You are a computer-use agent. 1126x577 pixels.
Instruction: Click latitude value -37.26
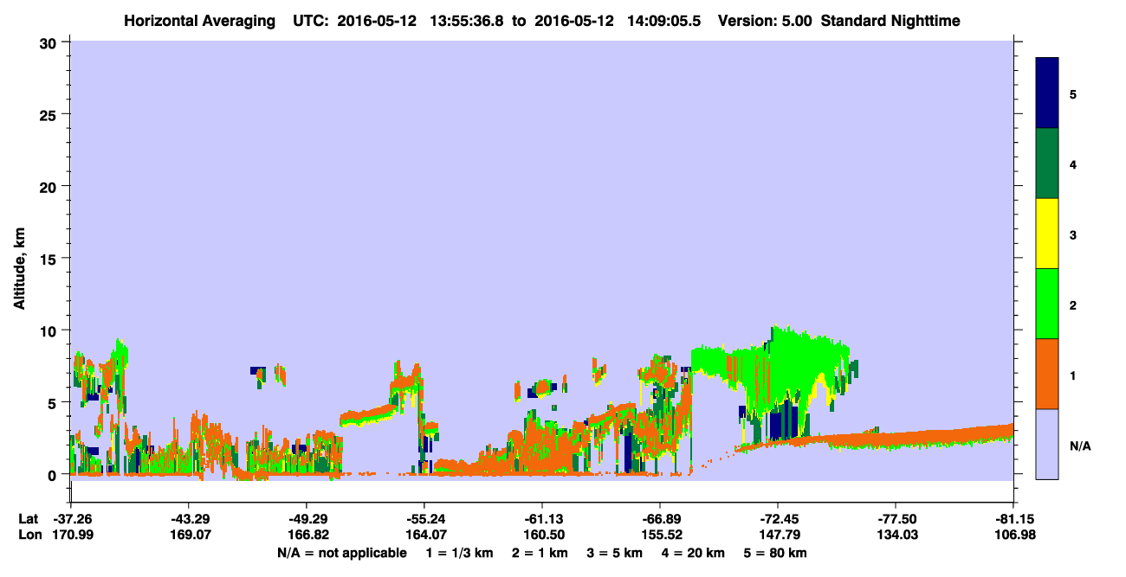(x=70, y=518)
